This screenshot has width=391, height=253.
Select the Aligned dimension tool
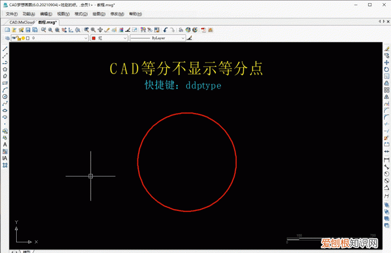386,167
